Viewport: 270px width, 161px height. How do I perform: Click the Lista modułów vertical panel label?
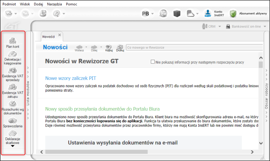[x=28, y=93]
